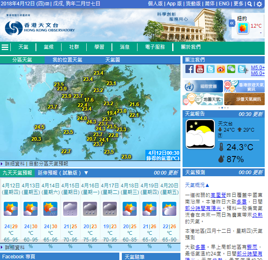This screenshot has height=260, width=268.
Task: Expand the 延伸預報 (試驗版) dropdown arrow
Action: pyautogui.click(x=86, y=173)
